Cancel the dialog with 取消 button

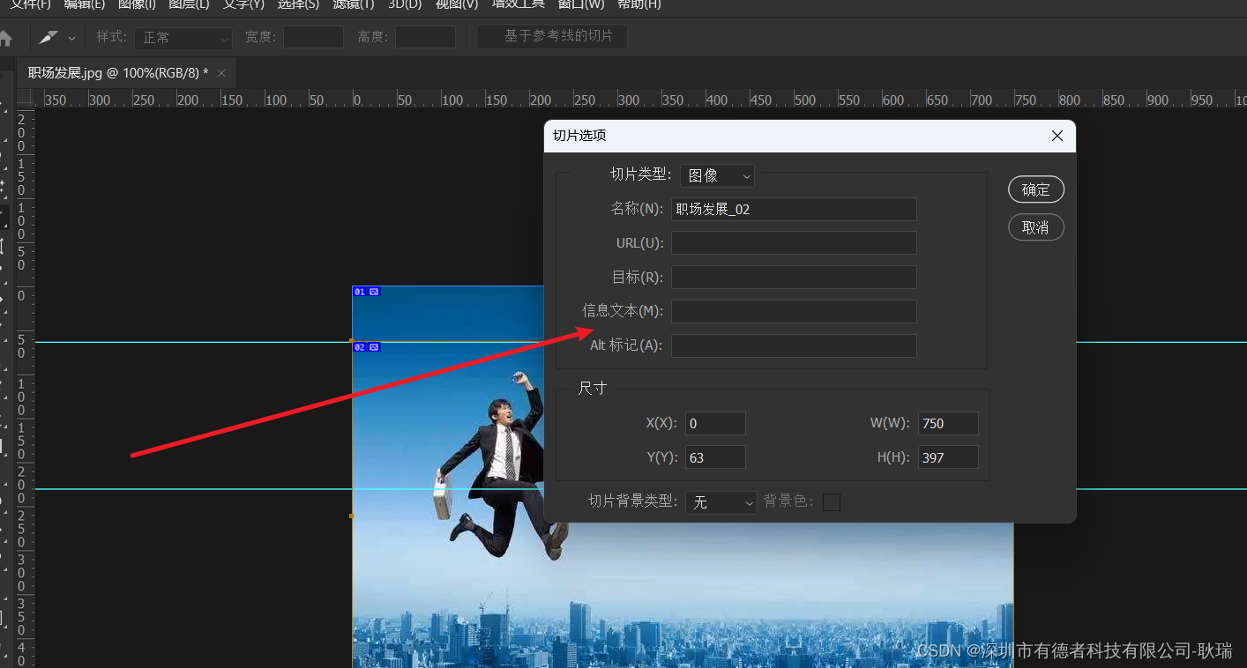[1036, 227]
